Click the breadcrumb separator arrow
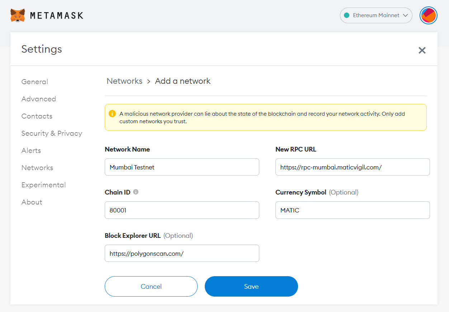The height and width of the screenshot is (312, 449). (148, 81)
